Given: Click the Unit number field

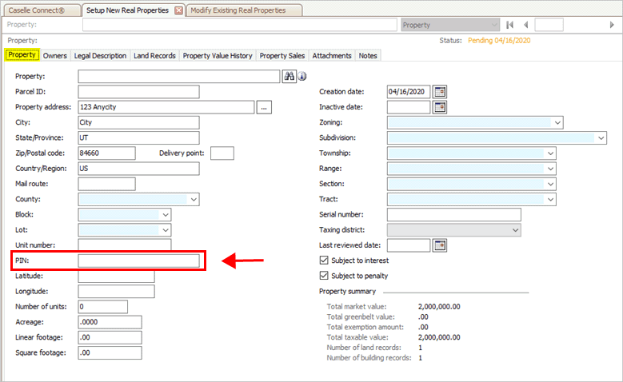Looking at the screenshot, I should point(125,245).
